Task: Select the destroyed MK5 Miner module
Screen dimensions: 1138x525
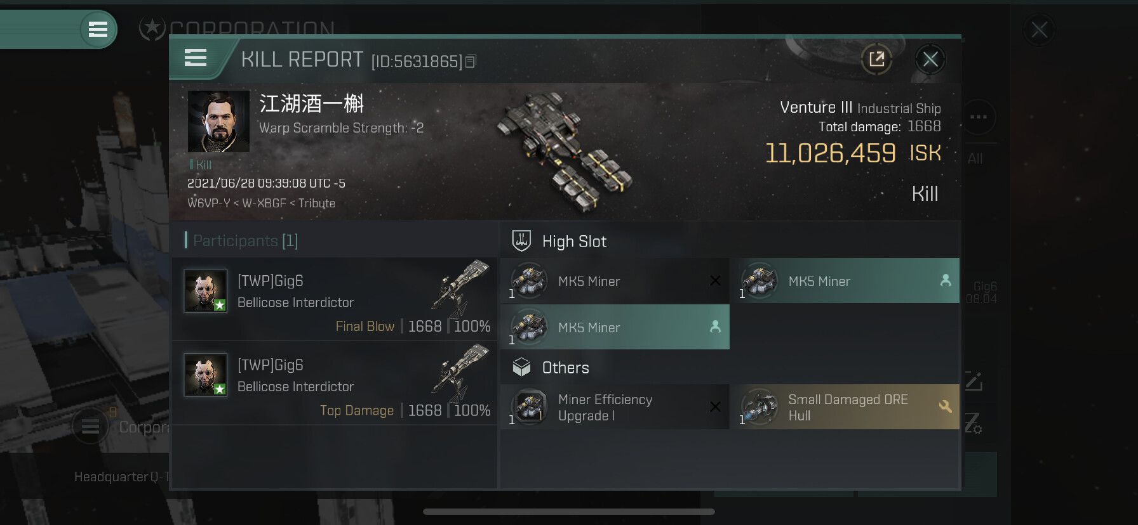Action: tap(615, 281)
